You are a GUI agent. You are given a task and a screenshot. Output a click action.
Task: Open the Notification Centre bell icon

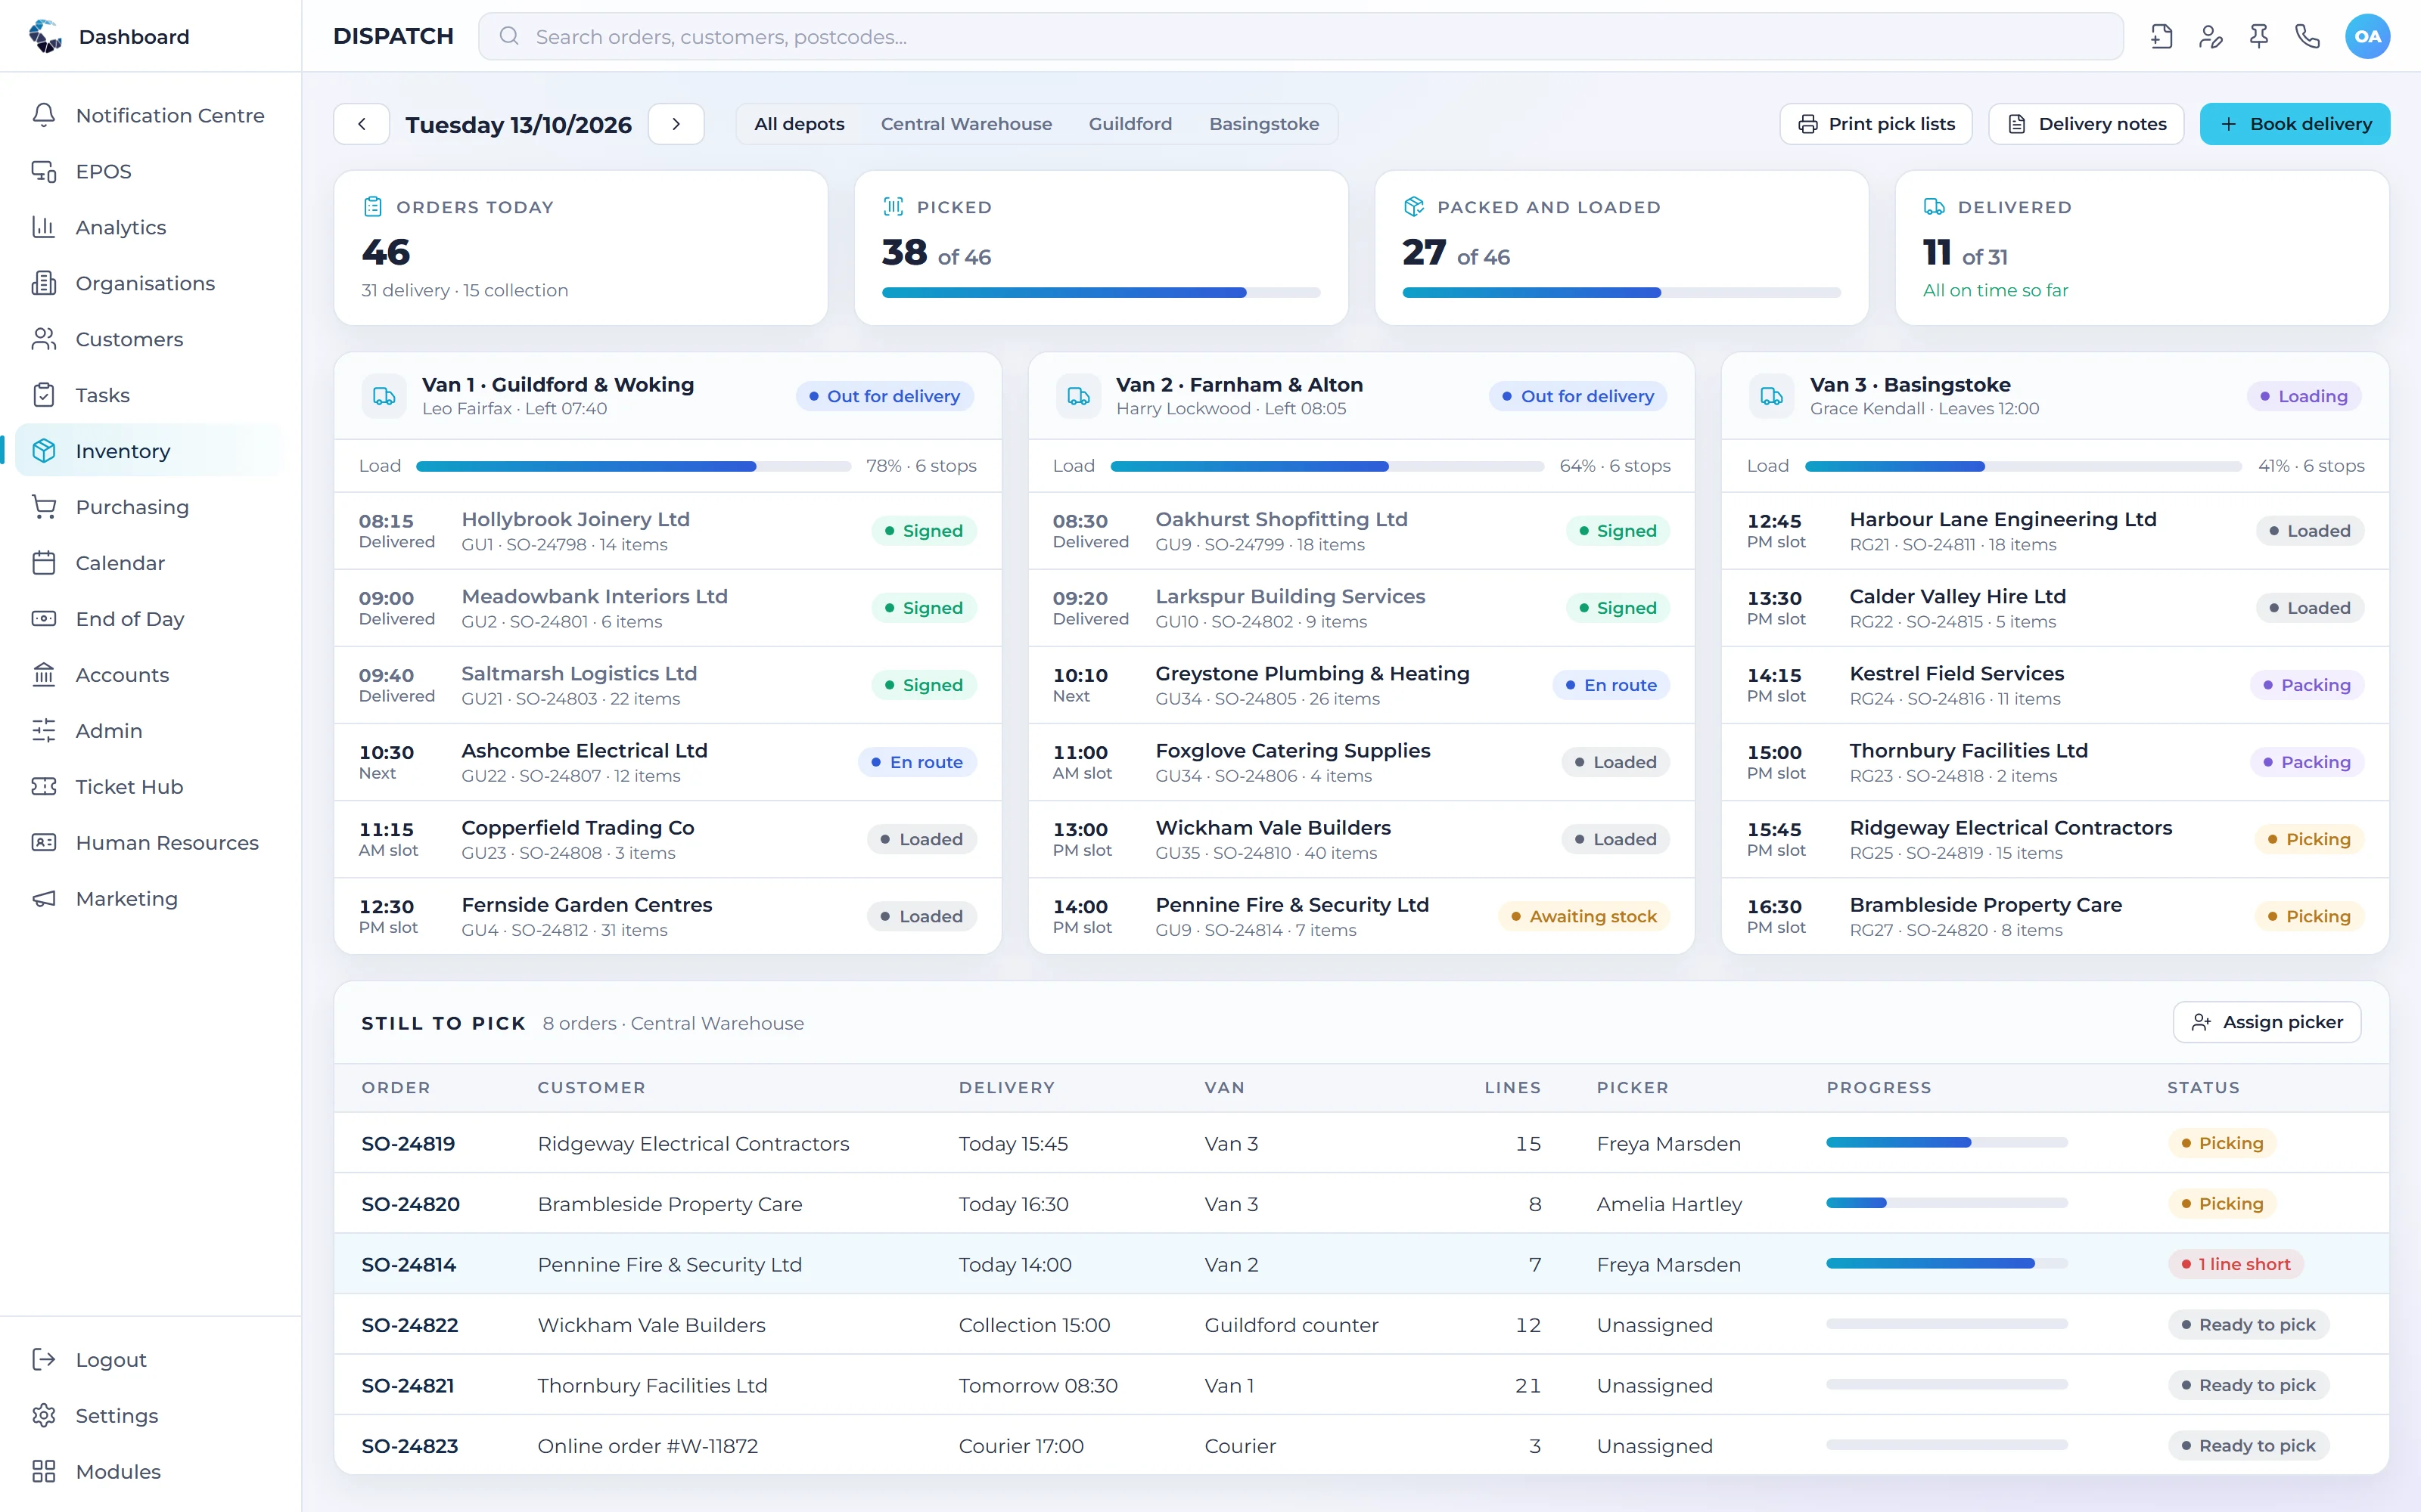44,115
